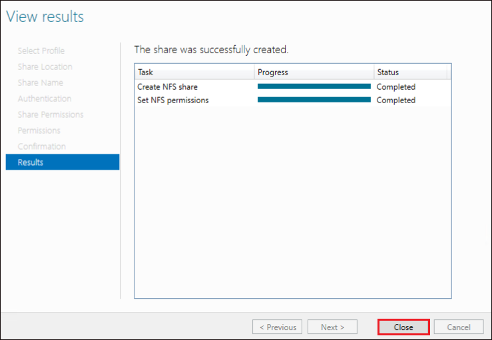Click the Cancel button
The image size is (492, 340).
point(459,327)
